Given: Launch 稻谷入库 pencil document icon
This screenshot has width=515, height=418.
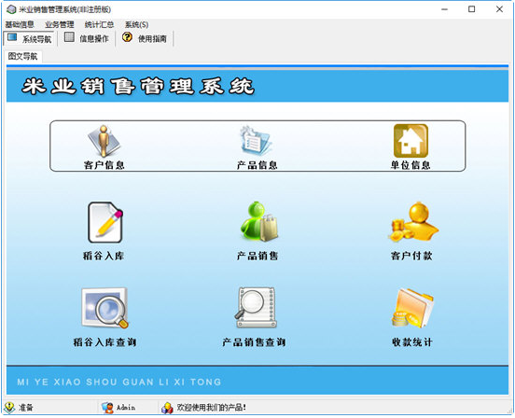Looking at the screenshot, I should pyautogui.click(x=105, y=222).
